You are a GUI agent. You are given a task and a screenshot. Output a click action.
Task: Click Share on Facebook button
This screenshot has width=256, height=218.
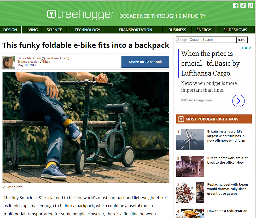[x=145, y=62]
